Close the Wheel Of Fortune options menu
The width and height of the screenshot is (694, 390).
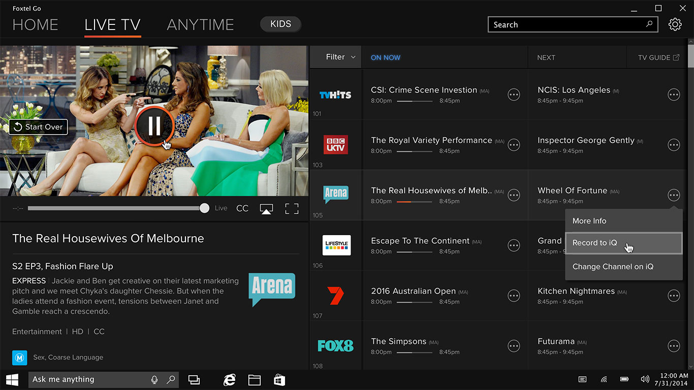674,195
